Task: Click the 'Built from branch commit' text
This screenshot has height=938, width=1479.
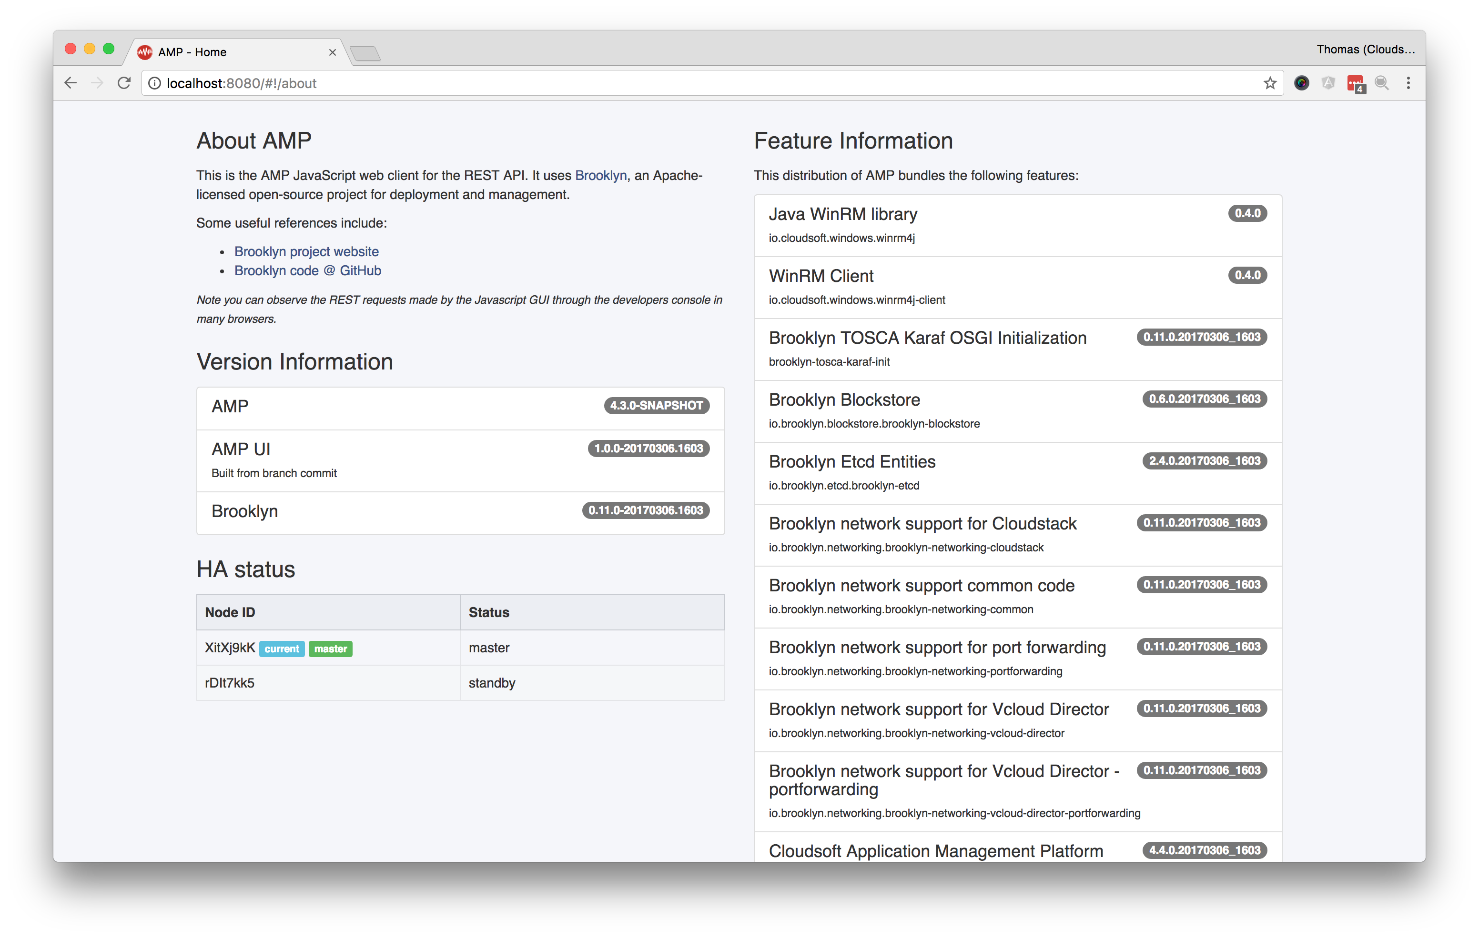Action: tap(274, 473)
